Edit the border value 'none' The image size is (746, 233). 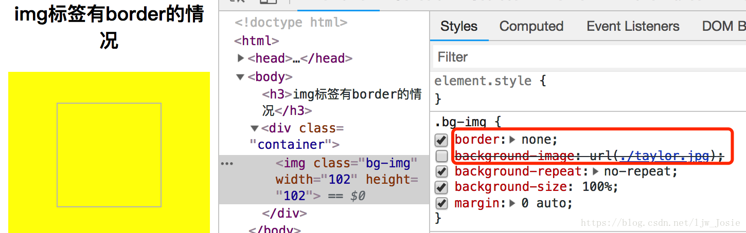point(536,140)
